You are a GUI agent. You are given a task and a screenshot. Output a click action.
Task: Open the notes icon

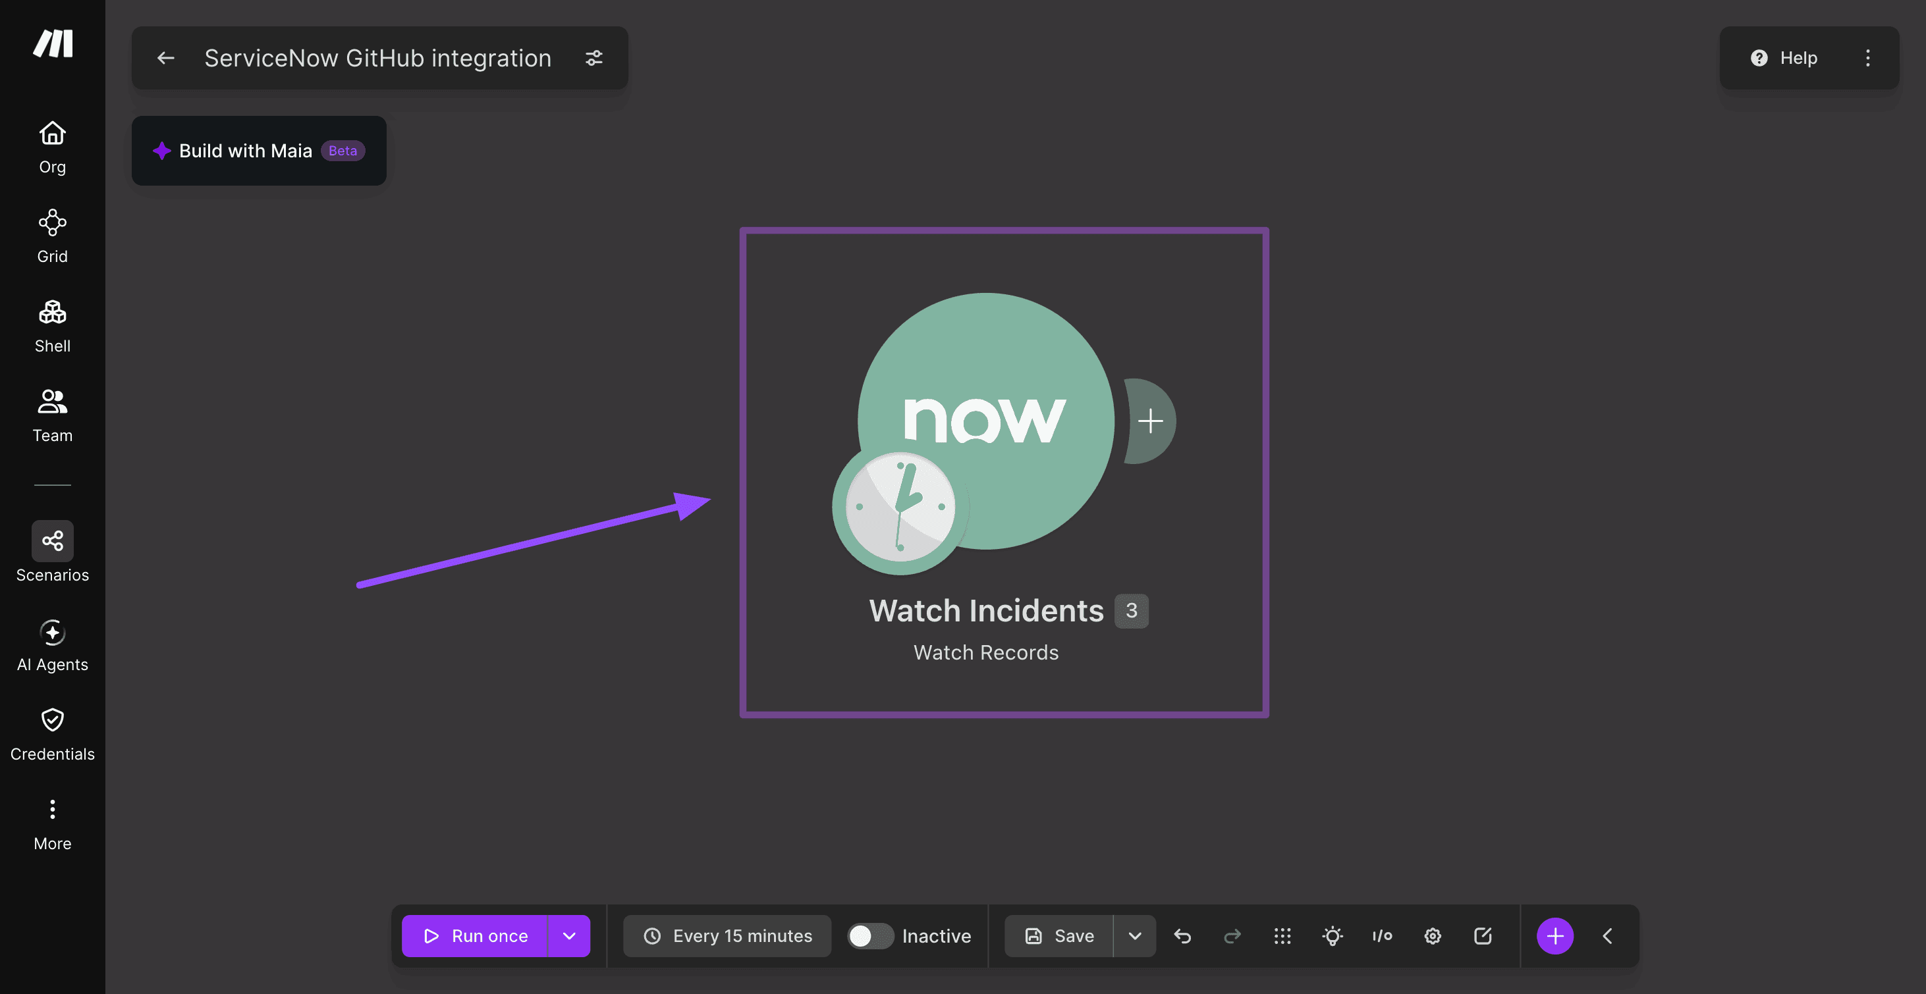tap(1483, 935)
